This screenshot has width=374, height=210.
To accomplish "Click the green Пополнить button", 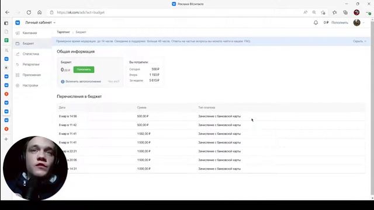I will pos(84,69).
